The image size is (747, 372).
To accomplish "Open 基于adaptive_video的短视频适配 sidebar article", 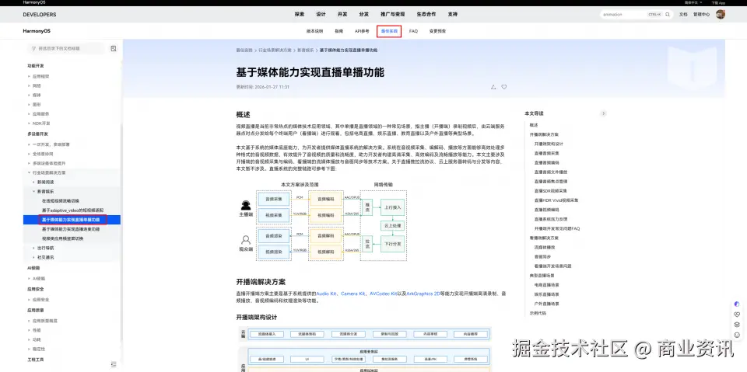I will (72, 210).
